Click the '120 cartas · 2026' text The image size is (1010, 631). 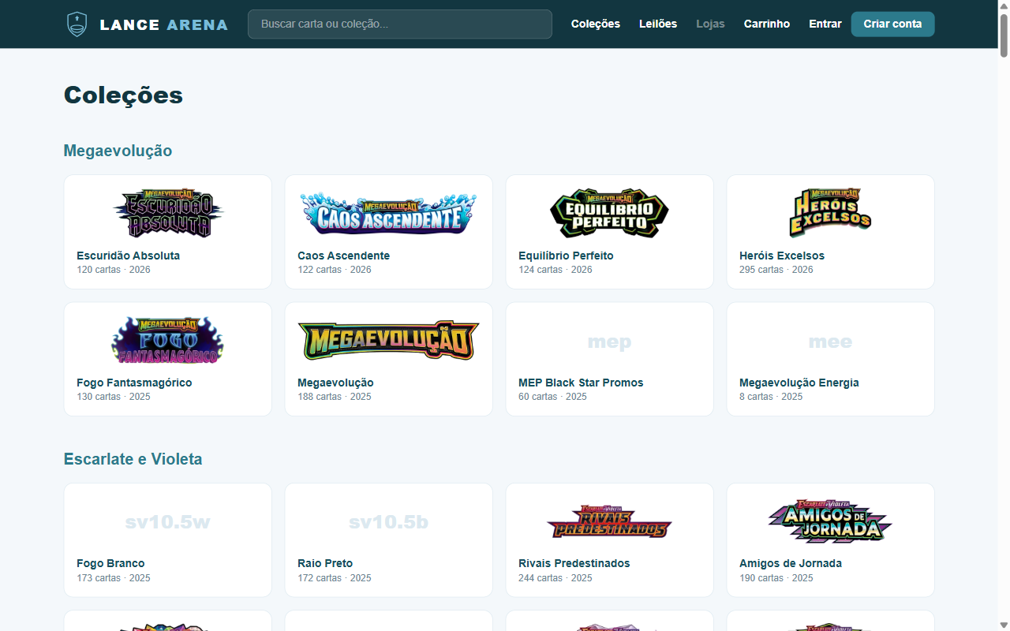coord(114,270)
